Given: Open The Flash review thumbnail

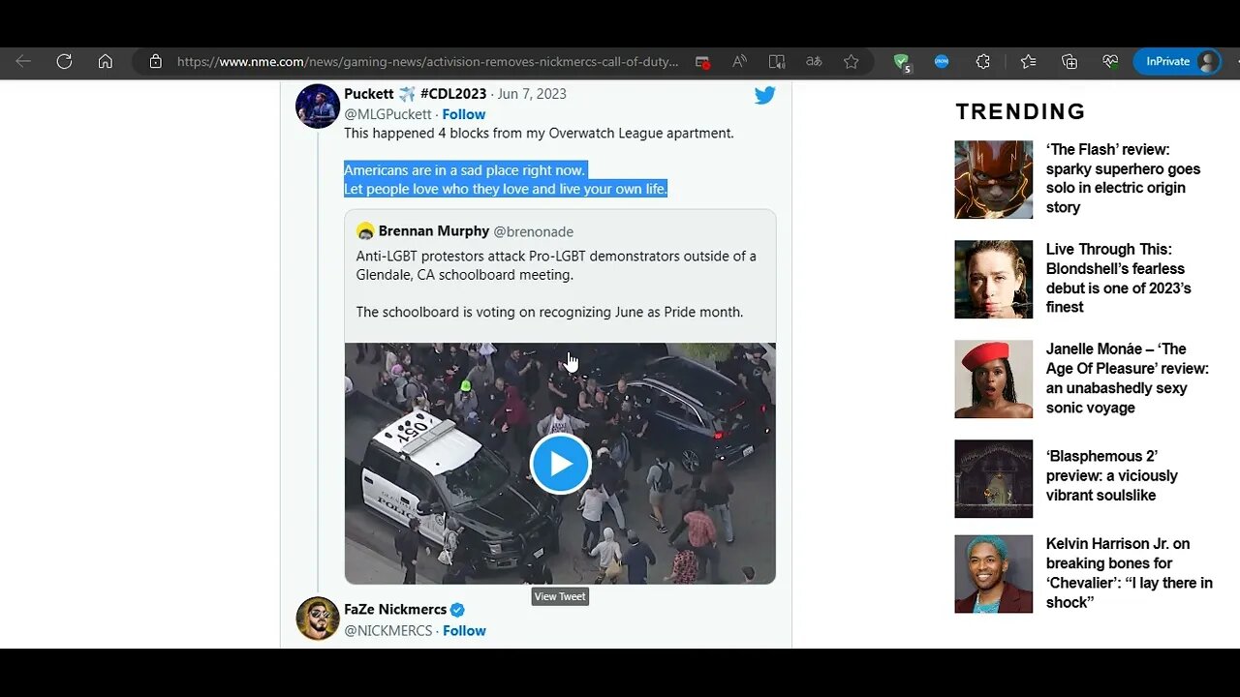Looking at the screenshot, I should (994, 179).
